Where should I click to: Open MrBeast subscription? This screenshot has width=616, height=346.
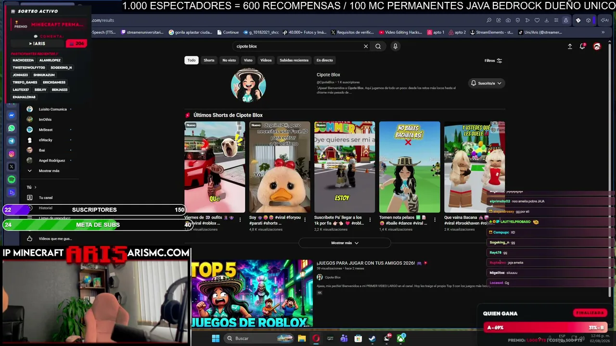click(x=46, y=130)
